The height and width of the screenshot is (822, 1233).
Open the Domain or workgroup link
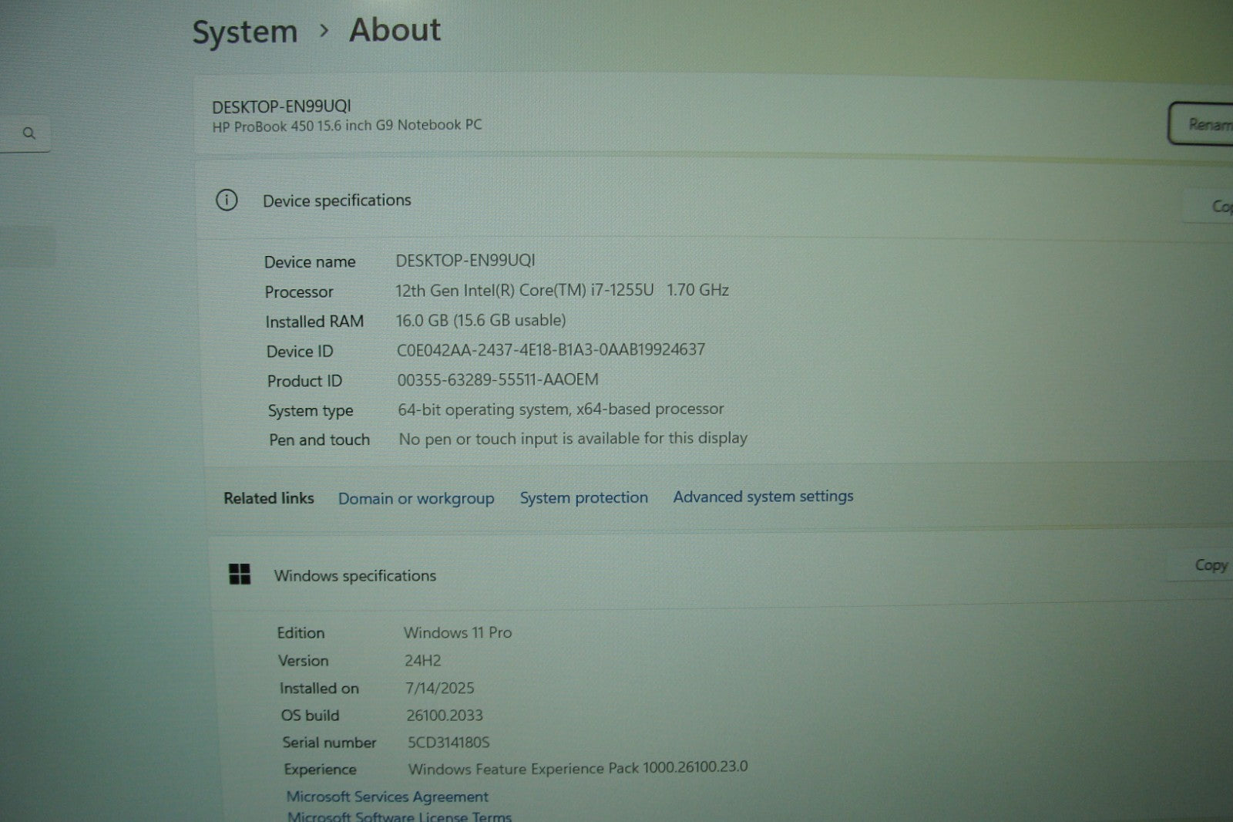(x=416, y=499)
